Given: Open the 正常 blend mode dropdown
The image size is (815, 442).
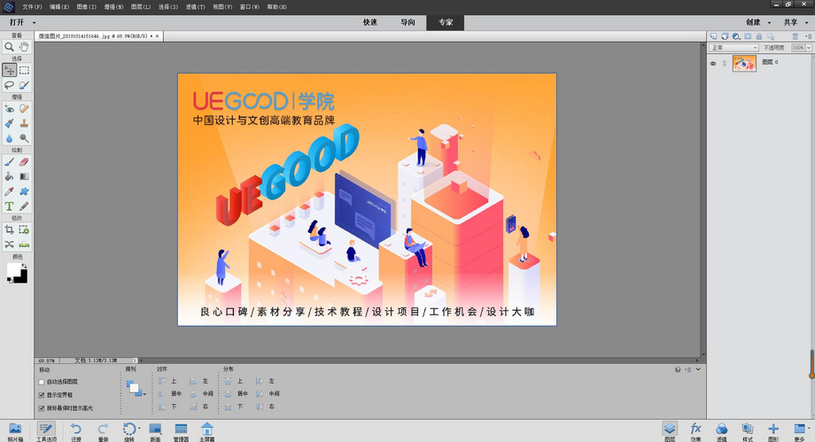Looking at the screenshot, I should point(733,48).
